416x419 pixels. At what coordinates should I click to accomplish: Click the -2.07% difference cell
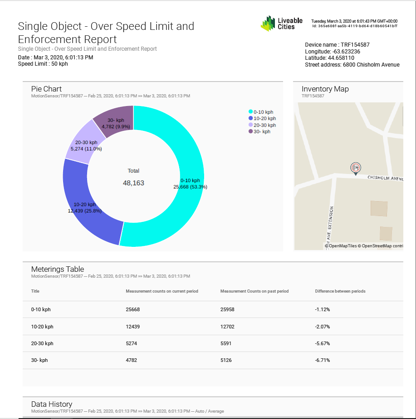[x=322, y=327]
